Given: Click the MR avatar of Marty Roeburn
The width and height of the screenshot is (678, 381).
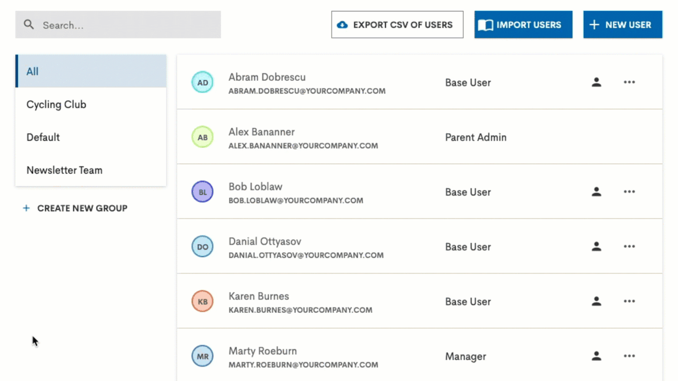Looking at the screenshot, I should click(202, 356).
